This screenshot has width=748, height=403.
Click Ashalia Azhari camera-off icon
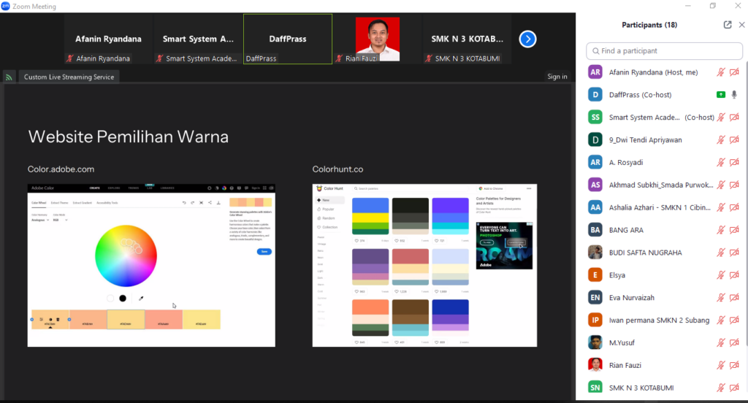tap(735, 207)
